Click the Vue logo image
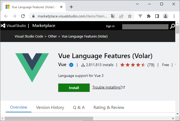The image size is (180, 121). (32, 68)
